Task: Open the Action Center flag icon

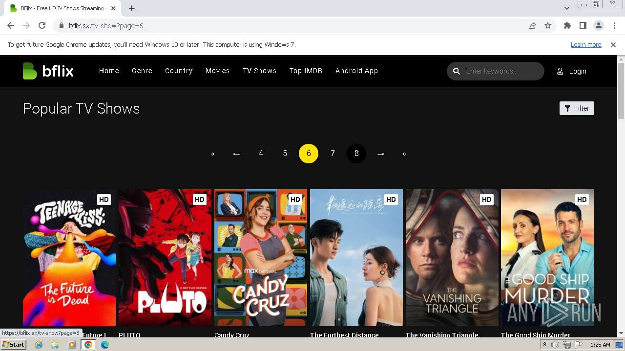Action: point(578,345)
